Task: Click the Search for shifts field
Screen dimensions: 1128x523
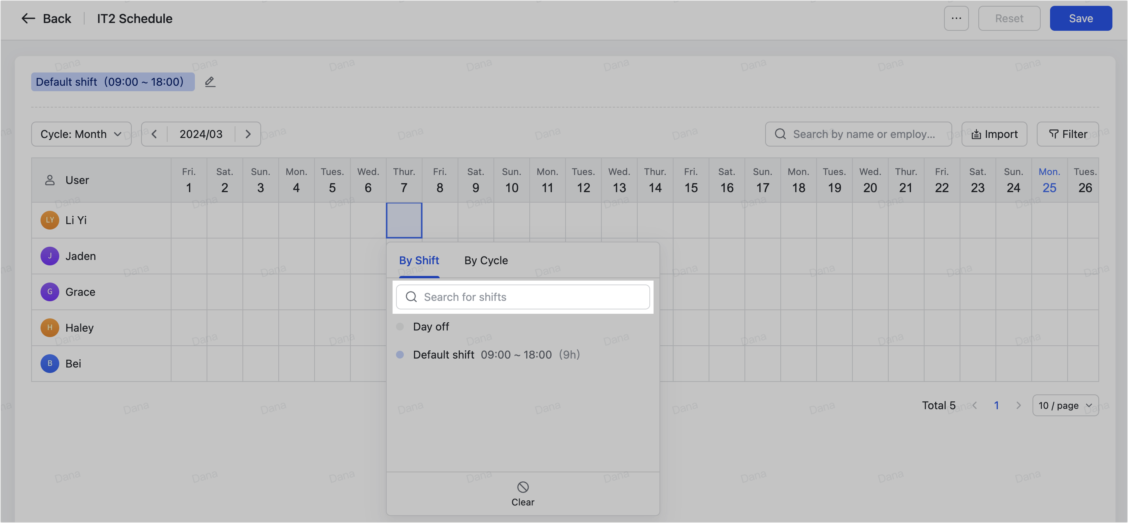Action: tap(522, 297)
